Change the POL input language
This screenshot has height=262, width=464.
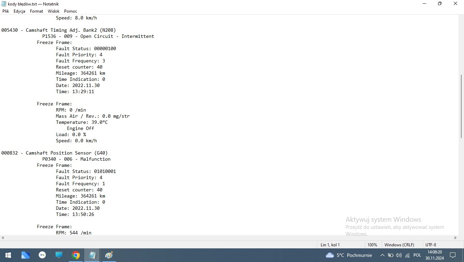tap(417, 255)
